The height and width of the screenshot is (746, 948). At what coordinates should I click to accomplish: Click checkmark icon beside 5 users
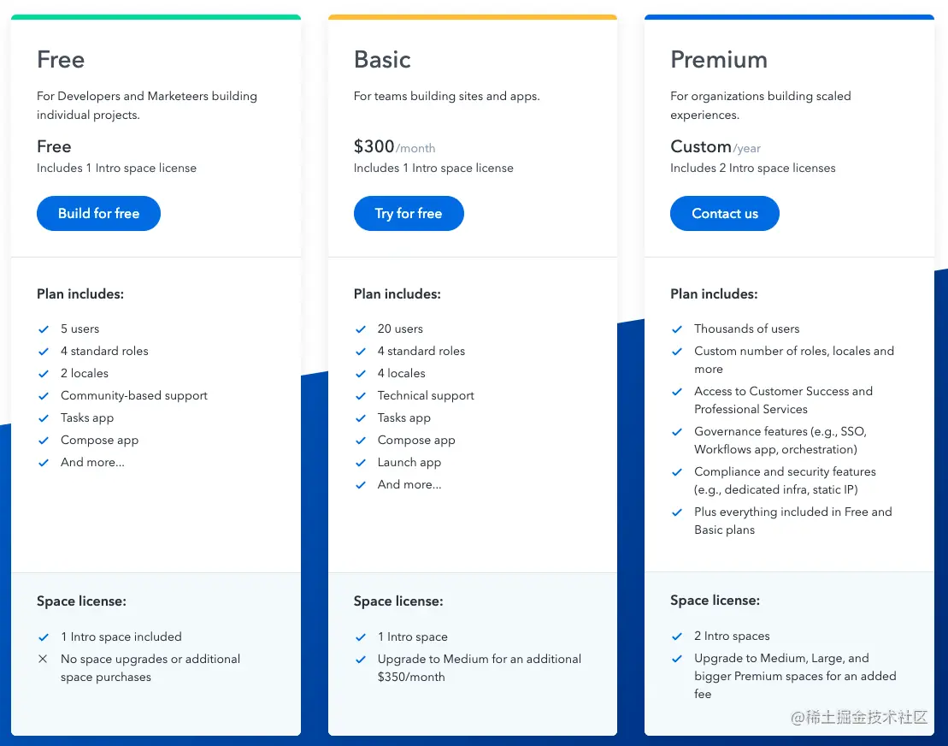pyautogui.click(x=44, y=329)
